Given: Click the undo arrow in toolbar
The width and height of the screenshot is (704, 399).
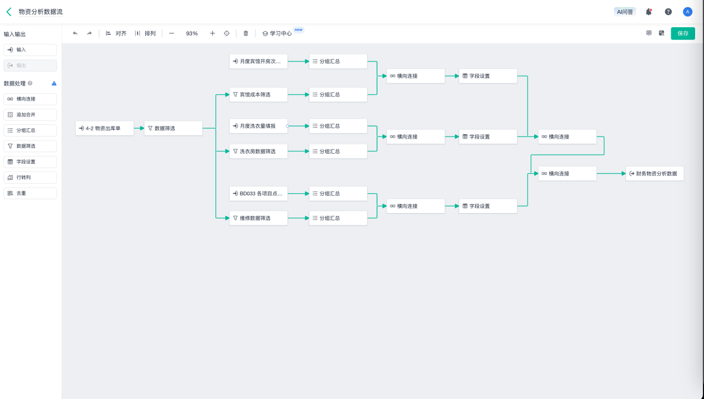Looking at the screenshot, I should 75,33.
